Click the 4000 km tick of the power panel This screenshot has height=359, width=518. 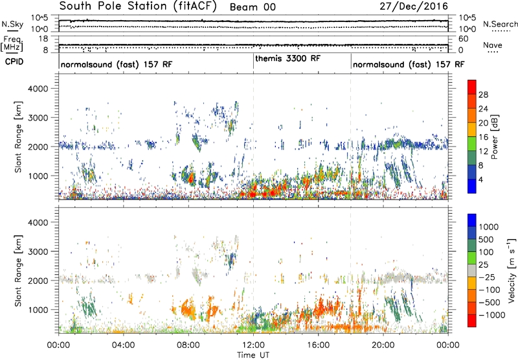38,89
